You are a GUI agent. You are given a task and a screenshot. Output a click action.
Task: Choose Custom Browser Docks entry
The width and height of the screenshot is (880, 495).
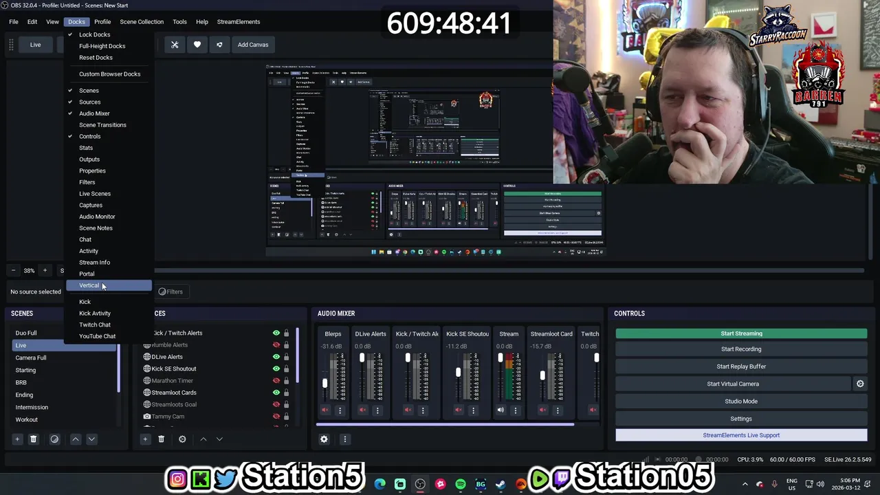click(109, 74)
